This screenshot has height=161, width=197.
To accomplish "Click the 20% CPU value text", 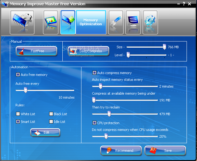I will 163,136.
